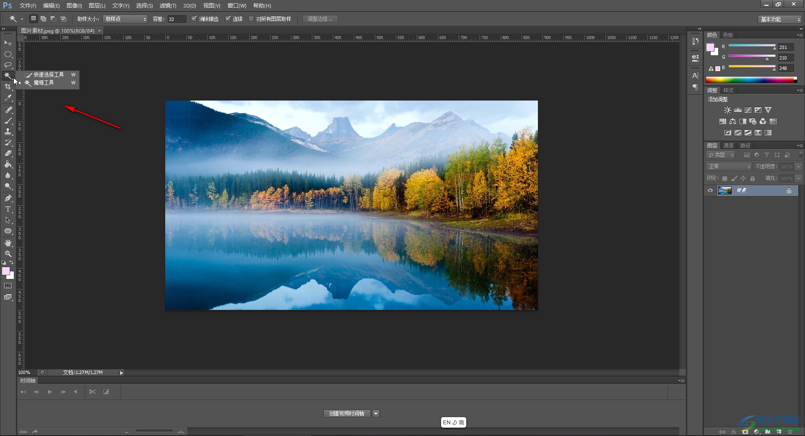
Task: Click the color spectrum ramp
Action: point(751,80)
